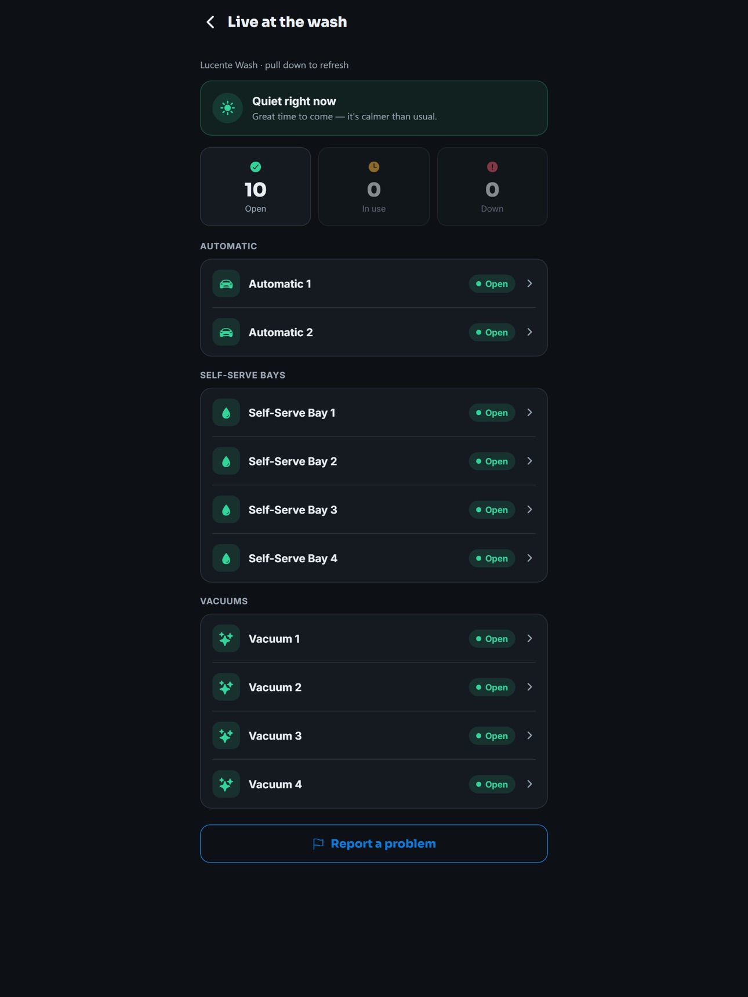The image size is (748, 997).
Task: Click the clock icon above In use
Action: tap(374, 167)
